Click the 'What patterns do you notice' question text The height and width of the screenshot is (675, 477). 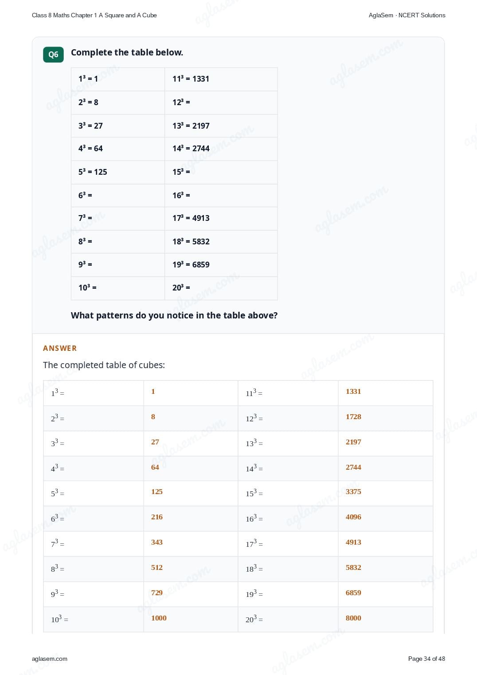(174, 315)
